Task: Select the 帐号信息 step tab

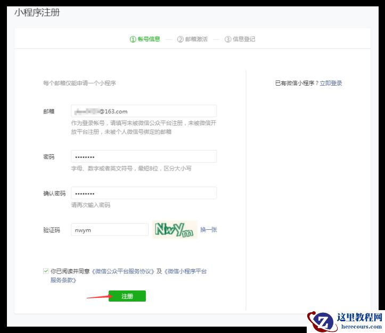Action: 145,39
